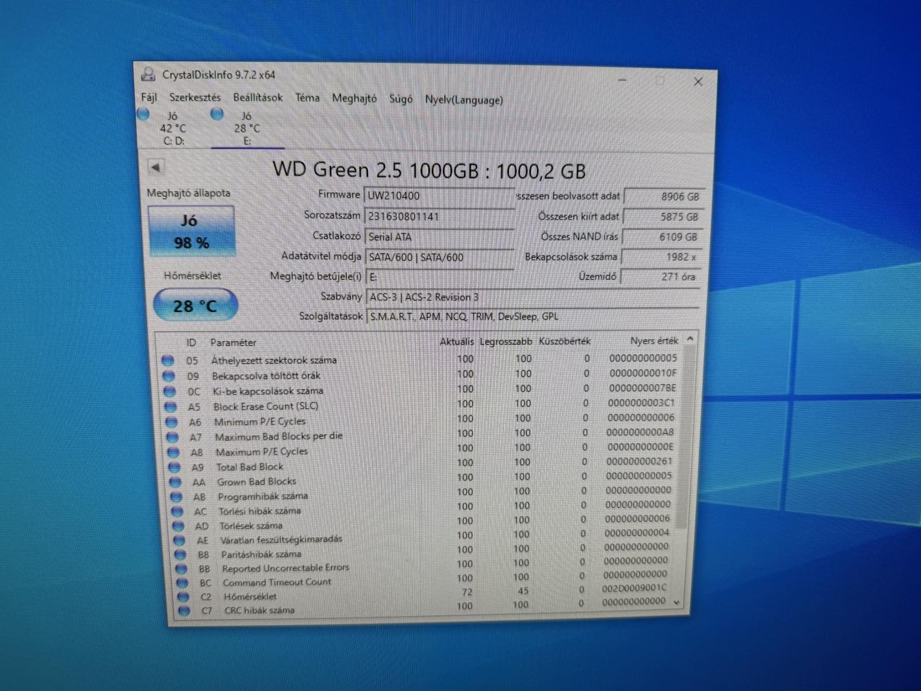921x691 pixels.
Task: Click the Legrosszabb column header
Action: click(505, 341)
